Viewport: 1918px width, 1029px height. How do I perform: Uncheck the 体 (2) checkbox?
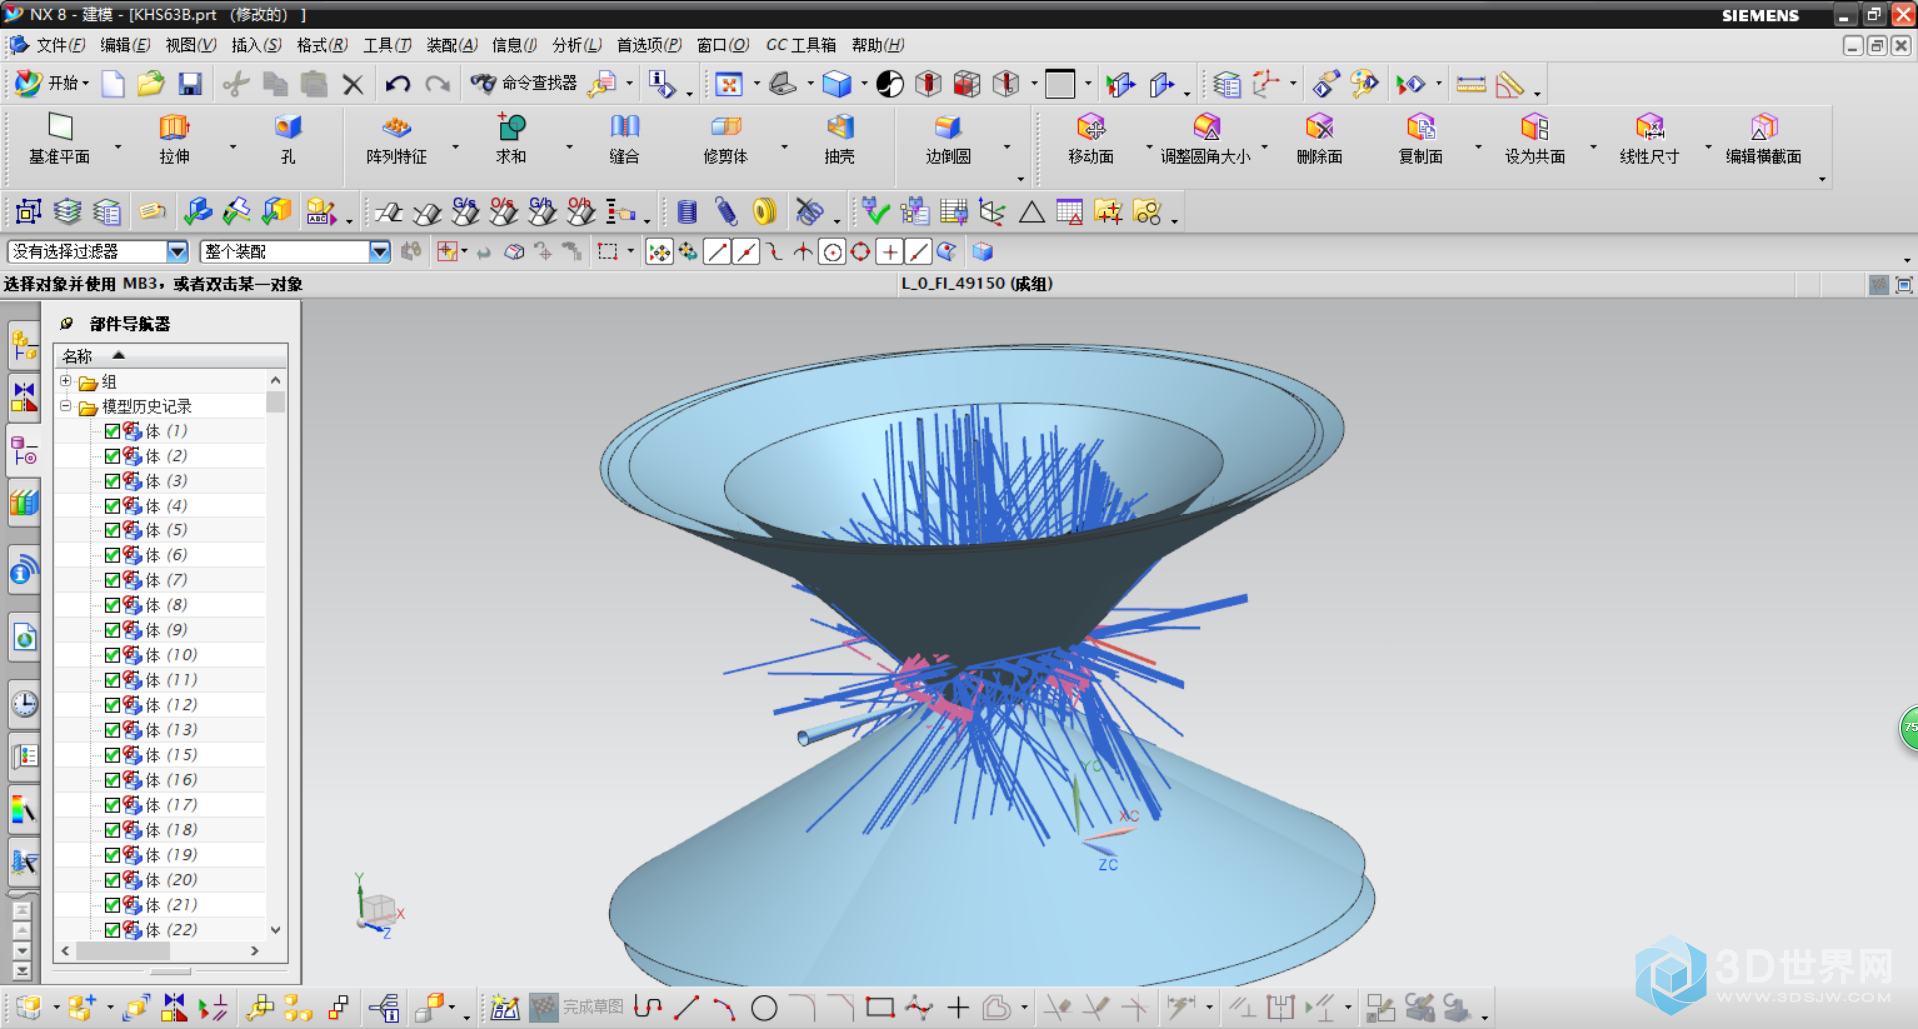pyautogui.click(x=112, y=456)
